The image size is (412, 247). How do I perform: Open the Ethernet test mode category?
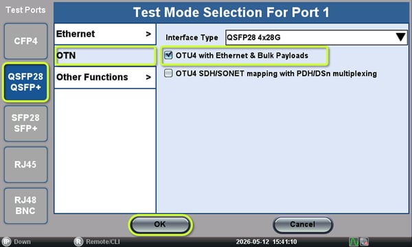click(x=105, y=34)
